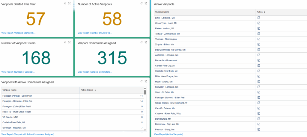
Task: Expand the Number of Vanpool Drivers widget
Action: coord(70,42)
